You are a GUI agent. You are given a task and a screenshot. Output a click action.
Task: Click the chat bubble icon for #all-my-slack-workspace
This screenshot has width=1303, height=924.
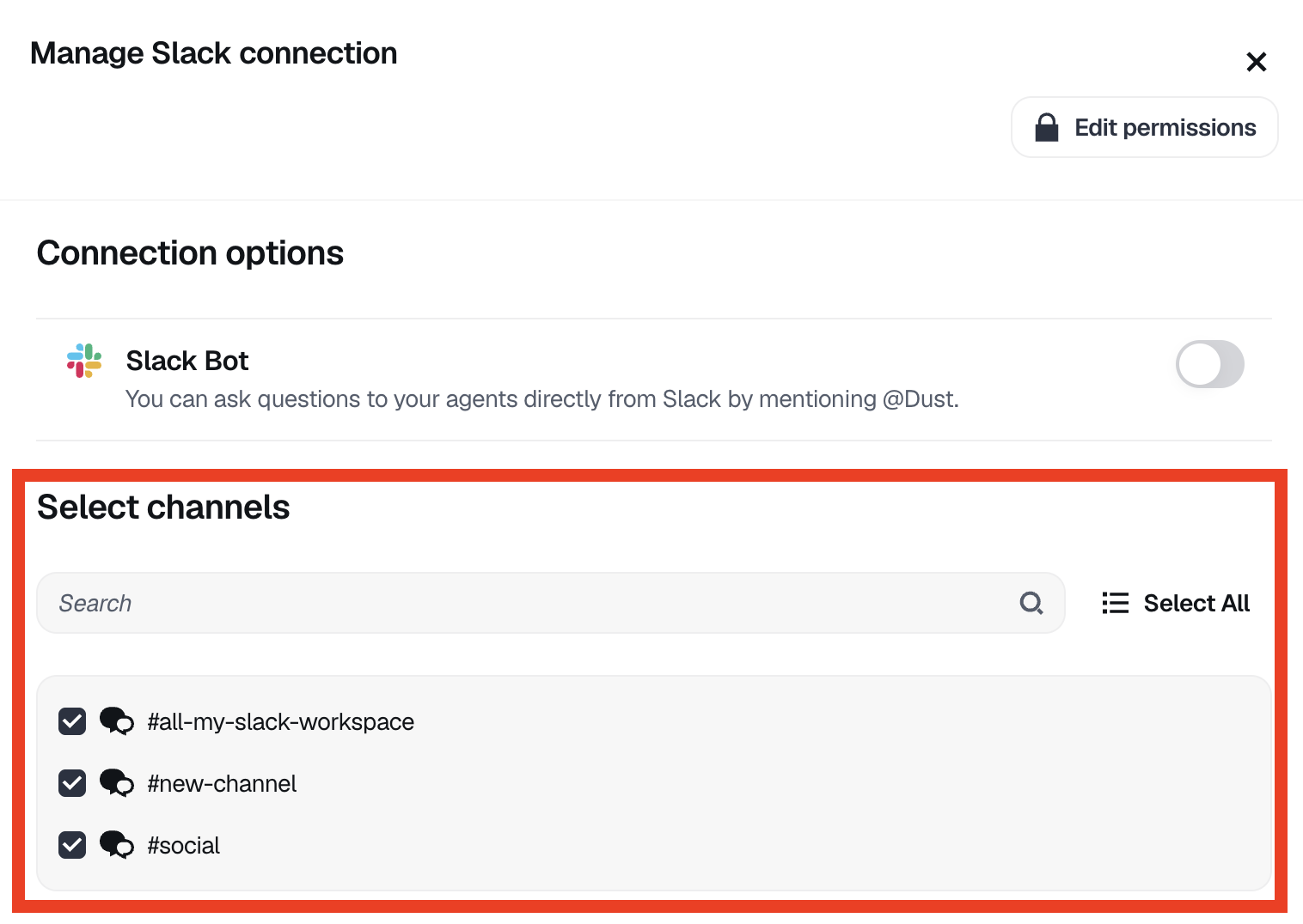pyautogui.click(x=116, y=721)
